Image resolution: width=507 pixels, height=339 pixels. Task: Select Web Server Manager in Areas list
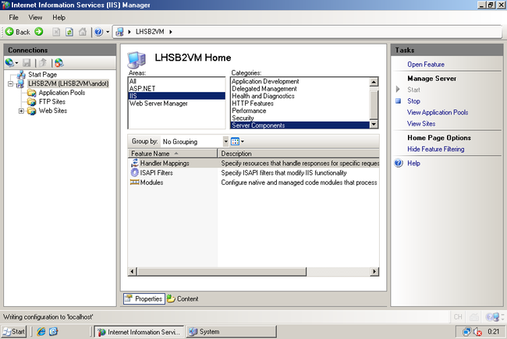[176, 104]
